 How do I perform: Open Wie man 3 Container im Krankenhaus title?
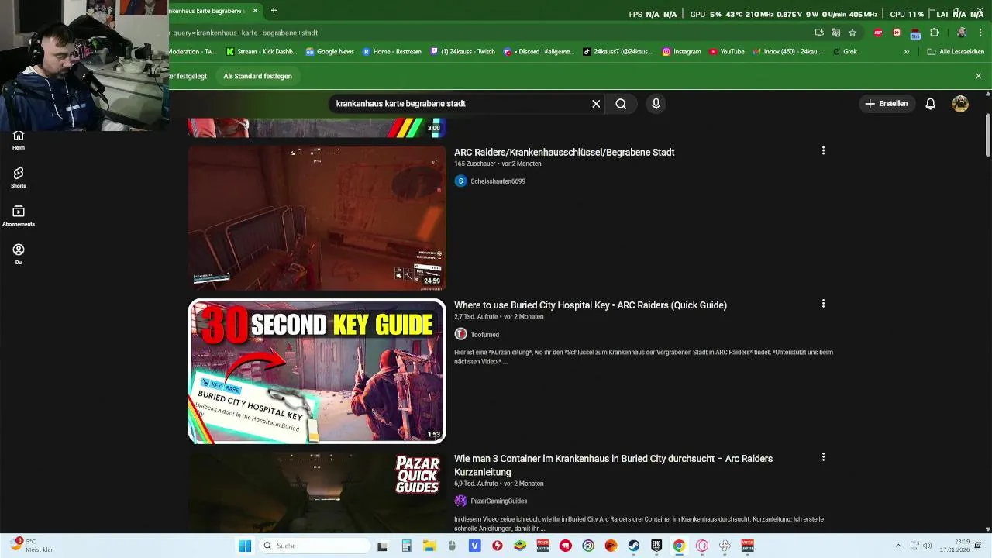tap(613, 465)
